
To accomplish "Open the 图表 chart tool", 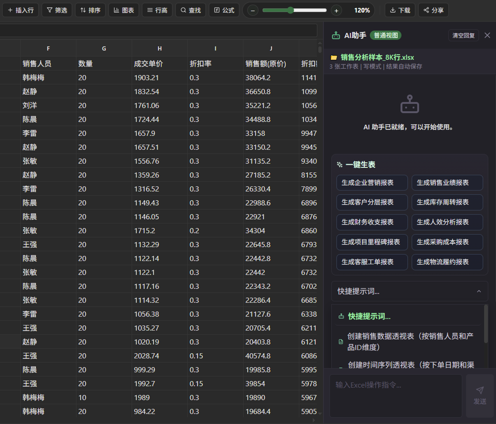I will (x=123, y=10).
